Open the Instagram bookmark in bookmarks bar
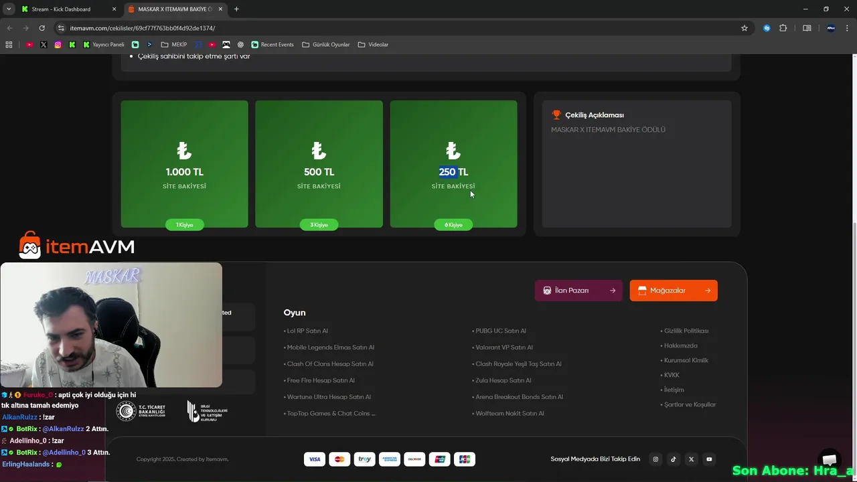The height and width of the screenshot is (482, 857). [x=58, y=45]
